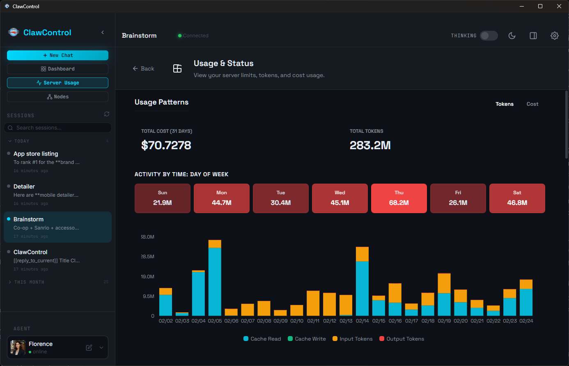Toggle dark mode with the moon icon
Screen dimensions: 569x366
[512, 36]
